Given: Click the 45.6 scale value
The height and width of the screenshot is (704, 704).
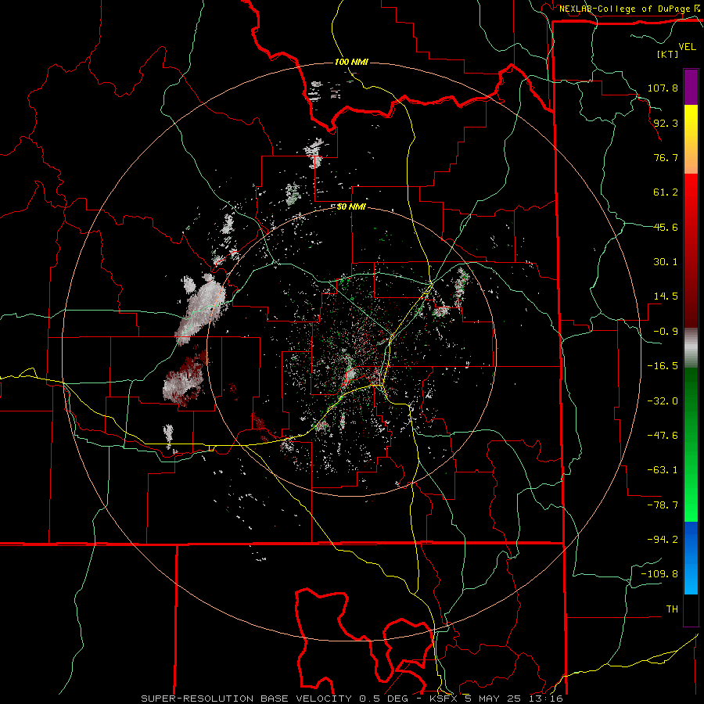Looking at the screenshot, I should (666, 227).
